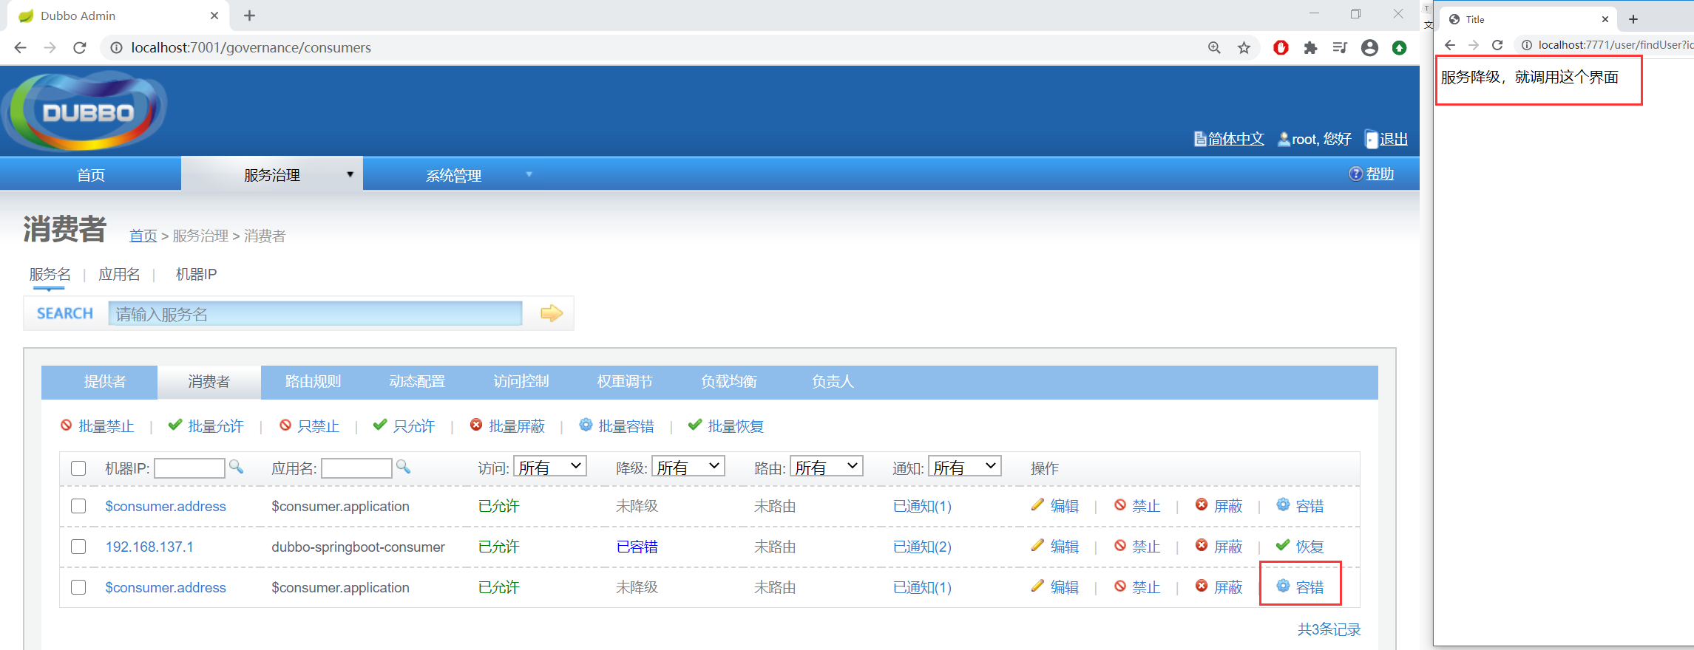Screen dimensions: 1694x650
Task: Click the red ad blocker extension icon
Action: (1281, 48)
